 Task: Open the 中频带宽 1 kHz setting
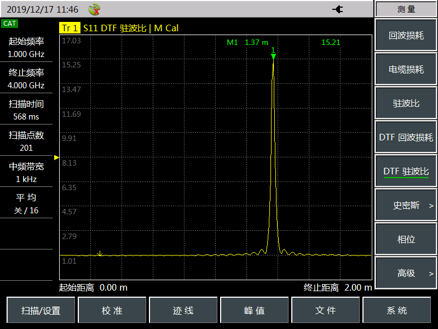26,172
